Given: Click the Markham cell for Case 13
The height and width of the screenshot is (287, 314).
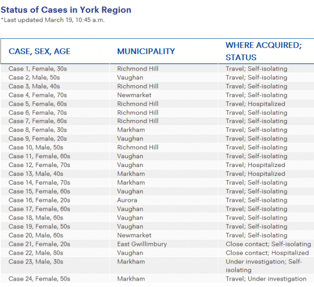Looking at the screenshot, I should click(131, 174).
